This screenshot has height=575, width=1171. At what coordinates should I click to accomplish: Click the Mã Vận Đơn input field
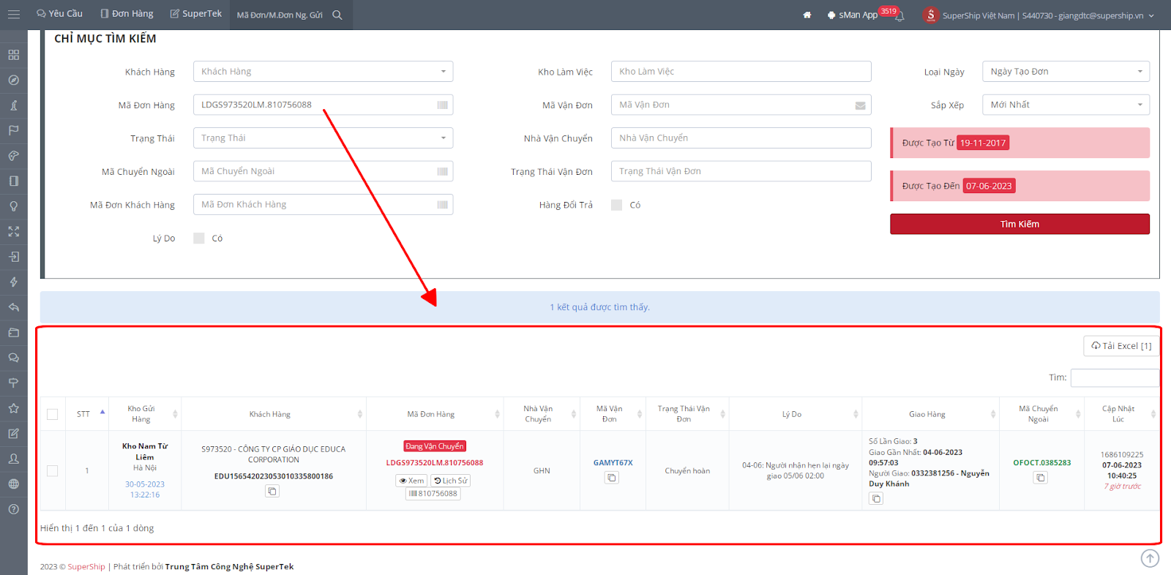tap(741, 105)
